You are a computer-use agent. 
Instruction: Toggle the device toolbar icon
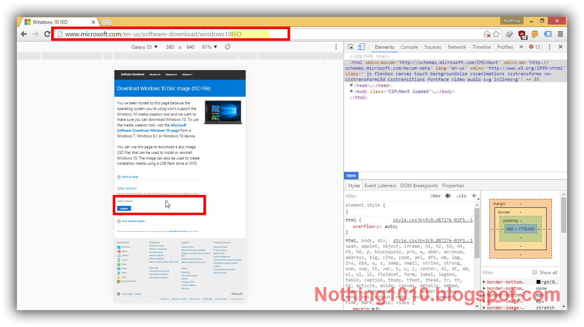[361, 47]
